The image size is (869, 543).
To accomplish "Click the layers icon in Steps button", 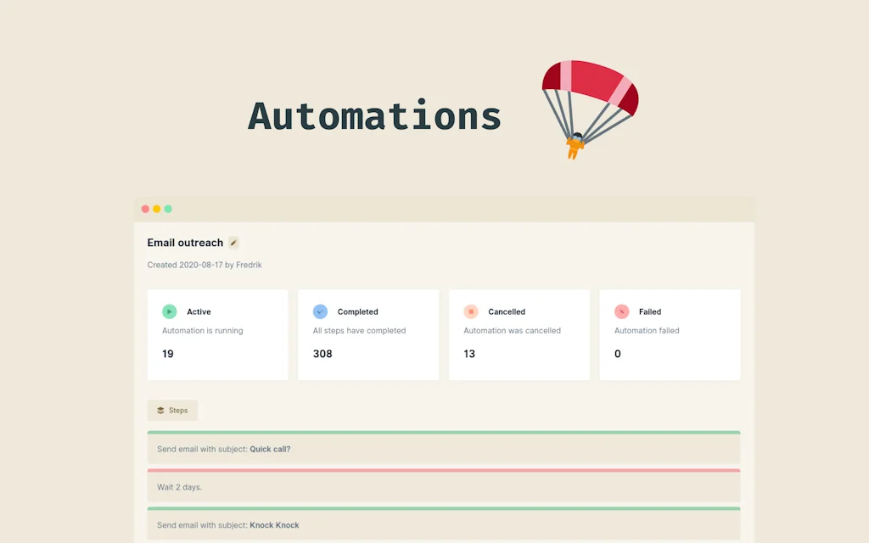I will tap(160, 411).
